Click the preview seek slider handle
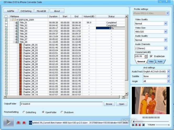The height and width of the screenshot is (130, 174). [x=134, y=121]
